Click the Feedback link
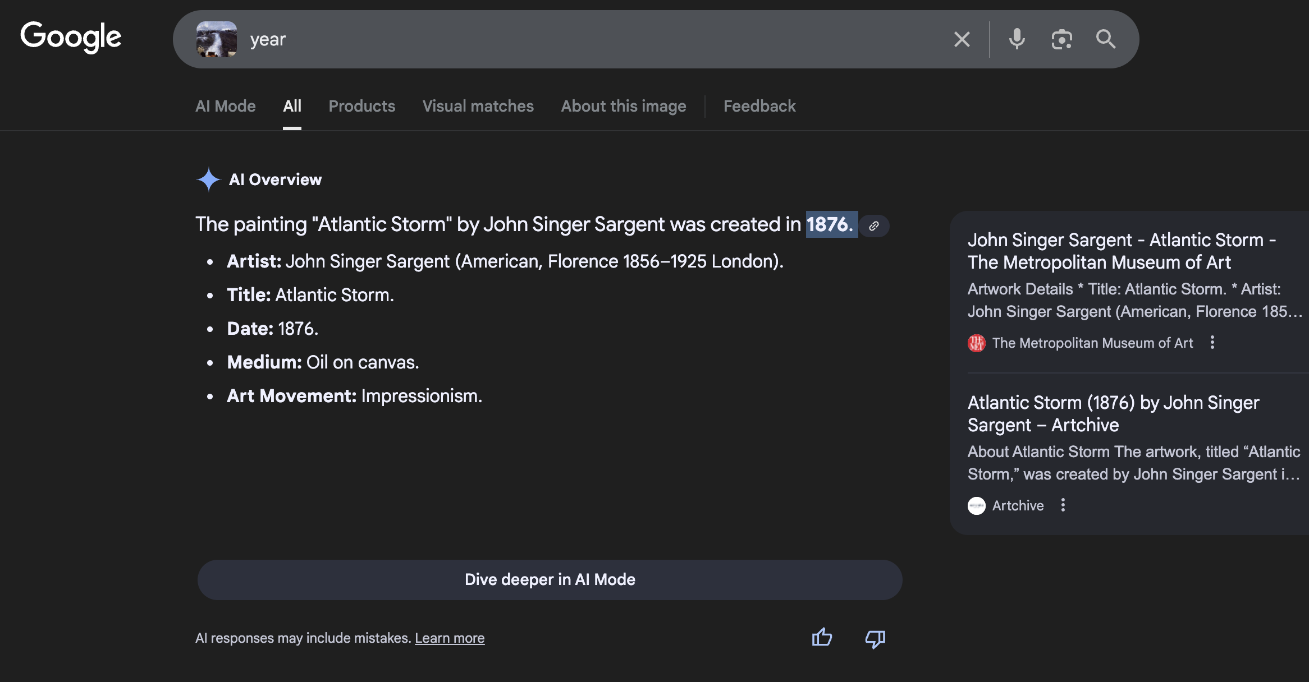The image size is (1309, 682). tap(759, 106)
